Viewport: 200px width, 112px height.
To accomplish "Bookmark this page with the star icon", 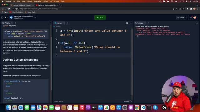I will pyautogui.click(x=183, y=9).
